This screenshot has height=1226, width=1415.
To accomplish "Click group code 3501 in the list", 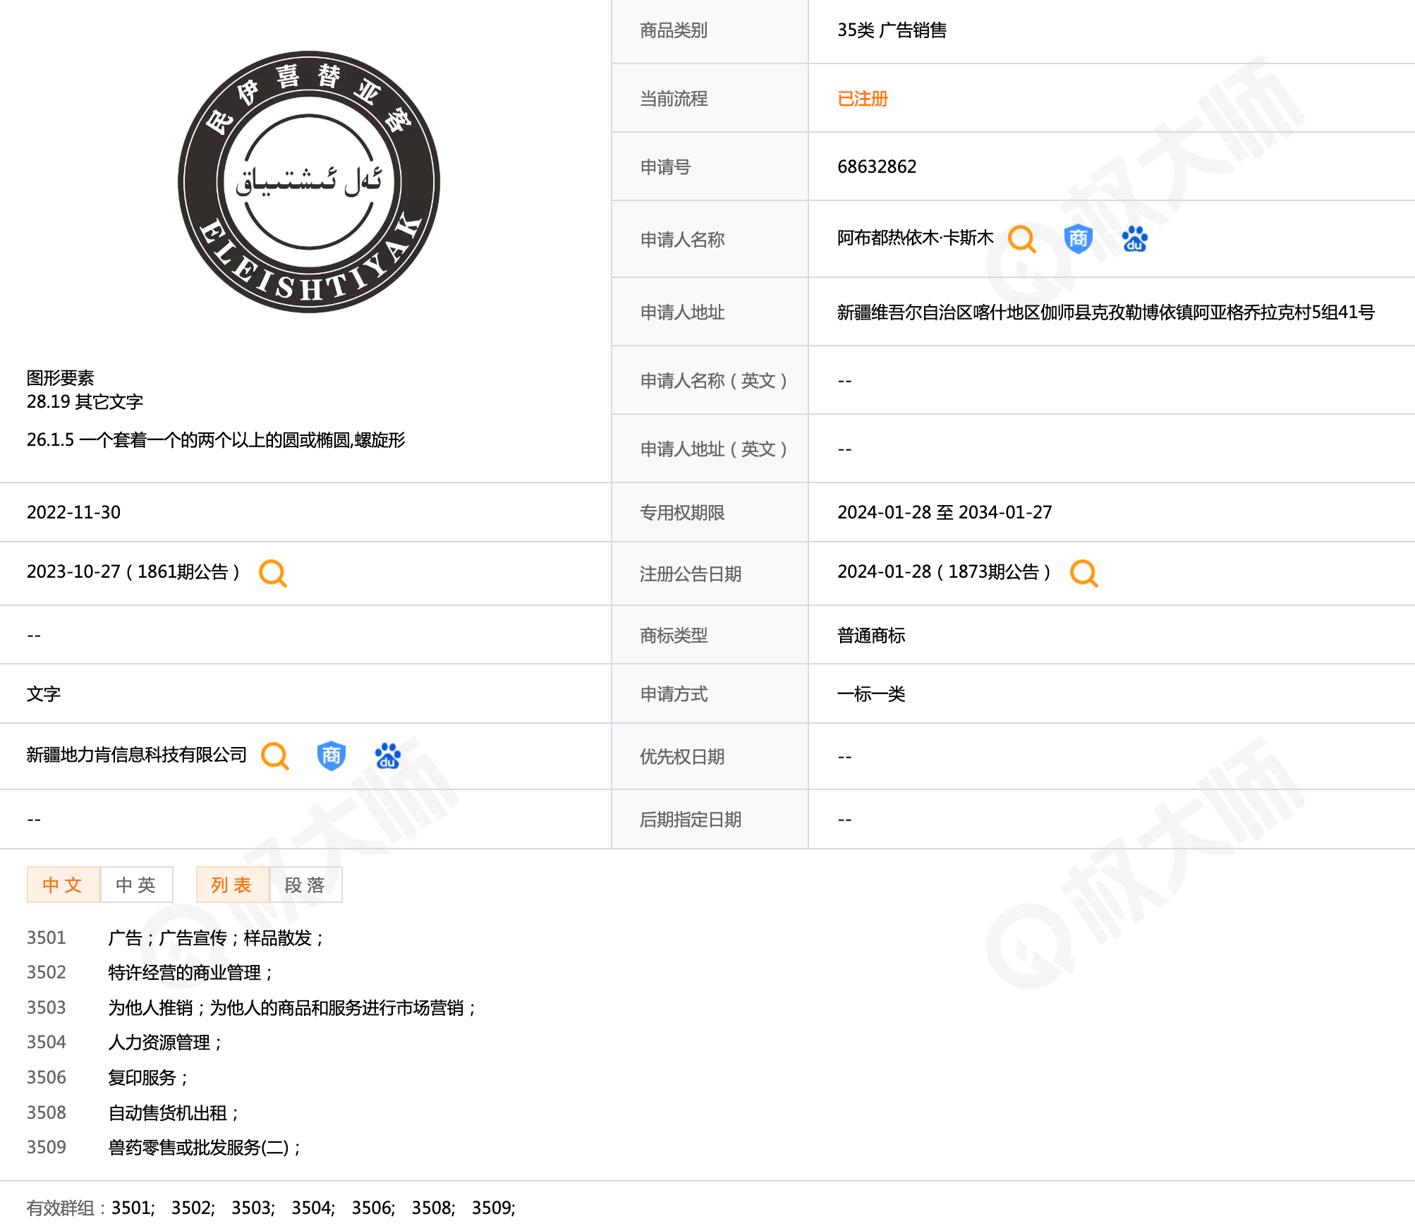I will (x=47, y=937).
